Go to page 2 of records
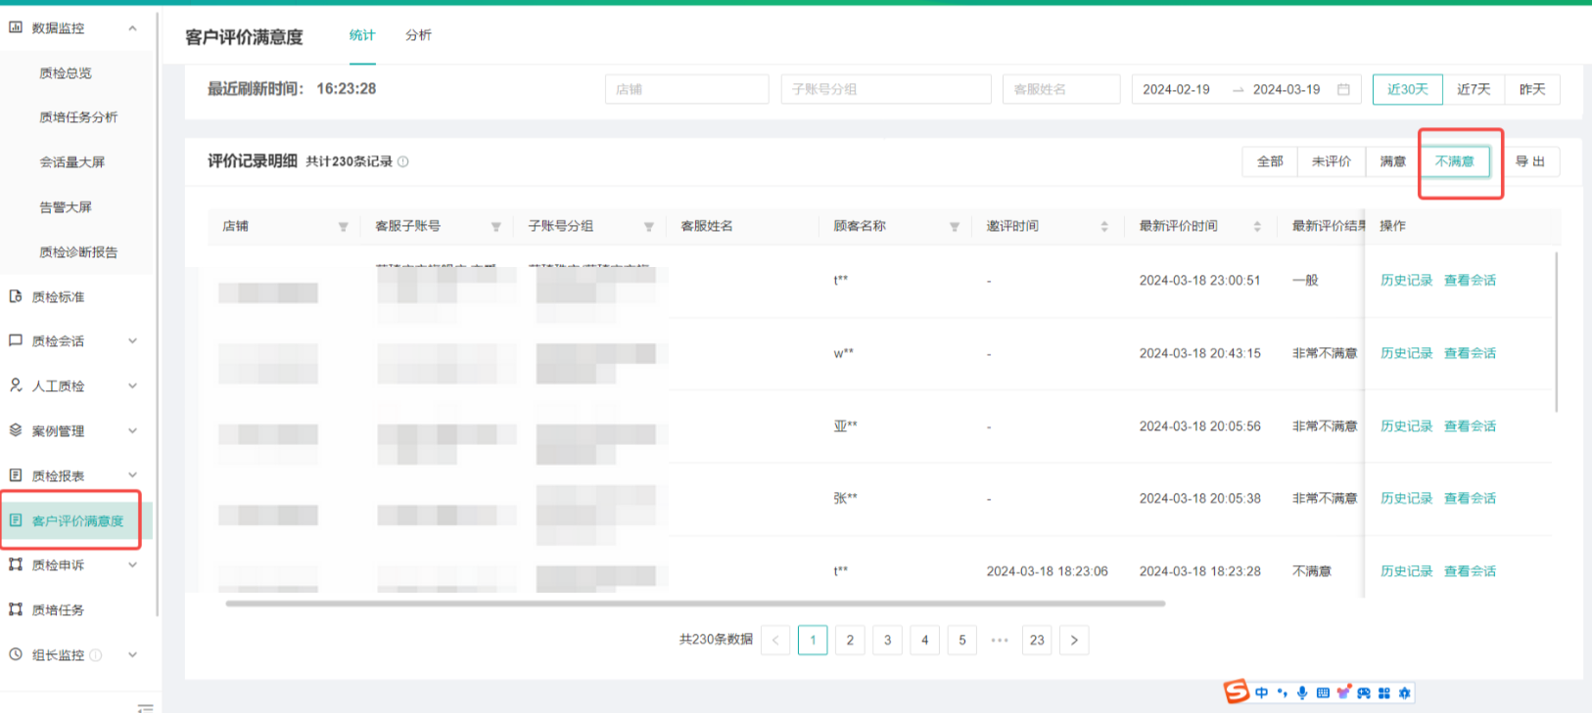The height and width of the screenshot is (713, 1592). tap(850, 640)
